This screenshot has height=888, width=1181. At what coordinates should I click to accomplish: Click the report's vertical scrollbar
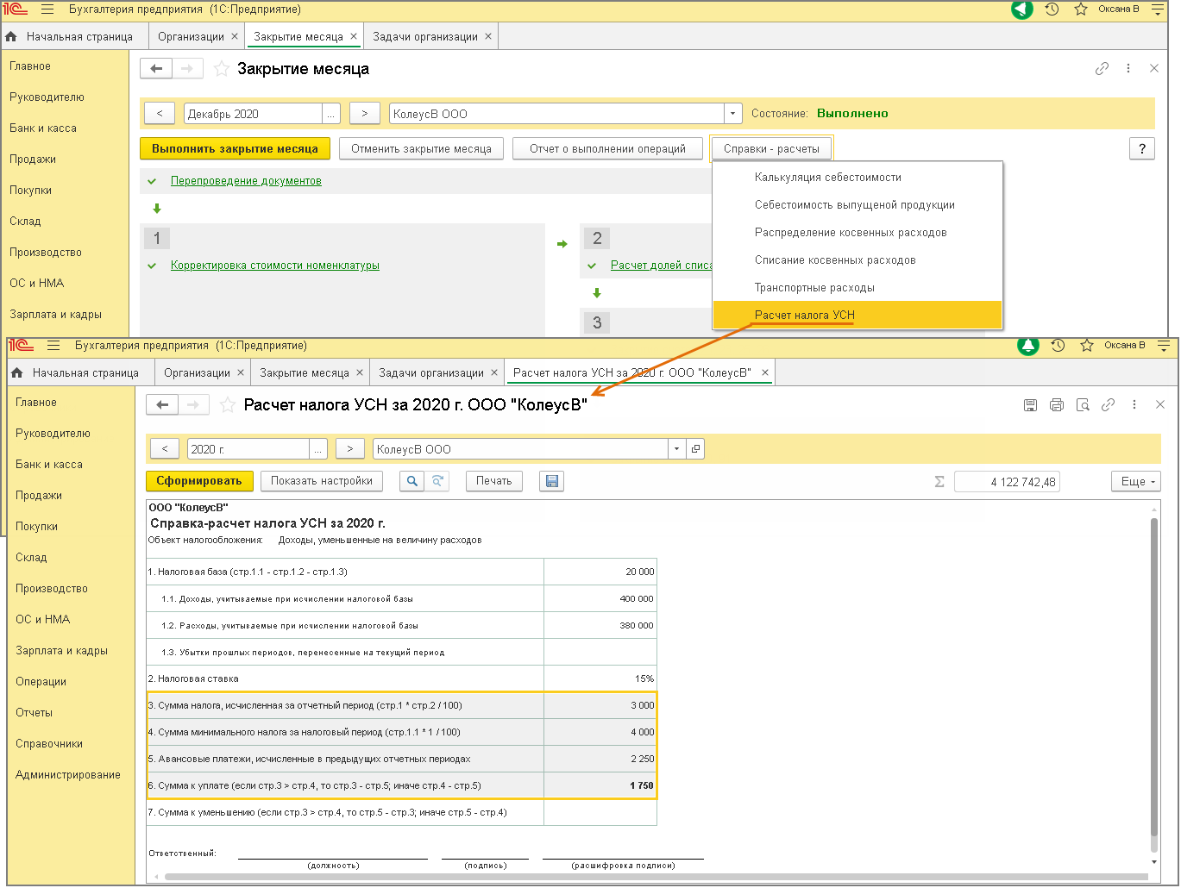1155,677
